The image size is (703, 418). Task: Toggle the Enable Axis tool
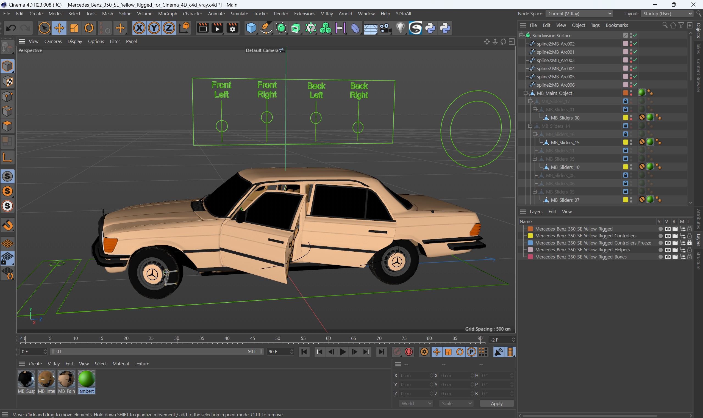8,157
